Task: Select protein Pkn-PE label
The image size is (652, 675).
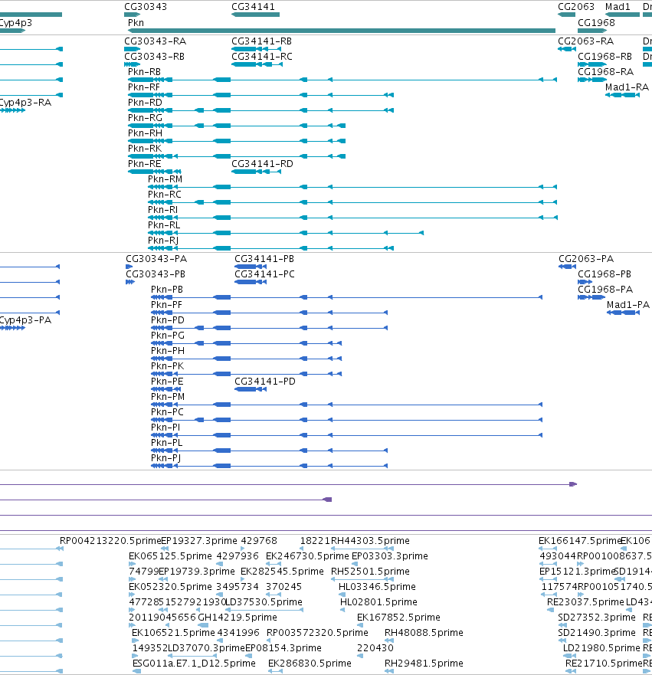Action: pyautogui.click(x=167, y=382)
